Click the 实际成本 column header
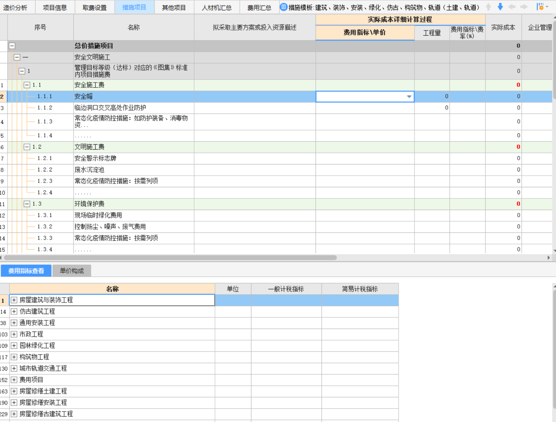The image size is (556, 422). [x=503, y=27]
